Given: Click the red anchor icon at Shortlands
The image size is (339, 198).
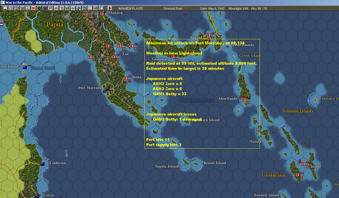Looking at the screenshot, I should [x=240, y=97].
